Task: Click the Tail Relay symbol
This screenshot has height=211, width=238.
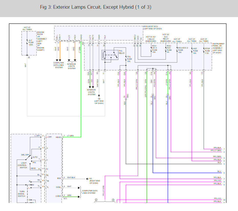Action: point(110,55)
